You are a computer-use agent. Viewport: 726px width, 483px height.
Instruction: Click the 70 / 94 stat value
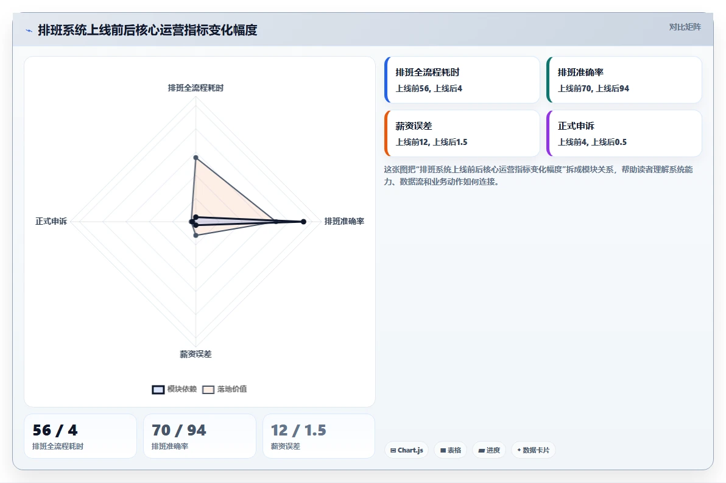click(x=178, y=430)
